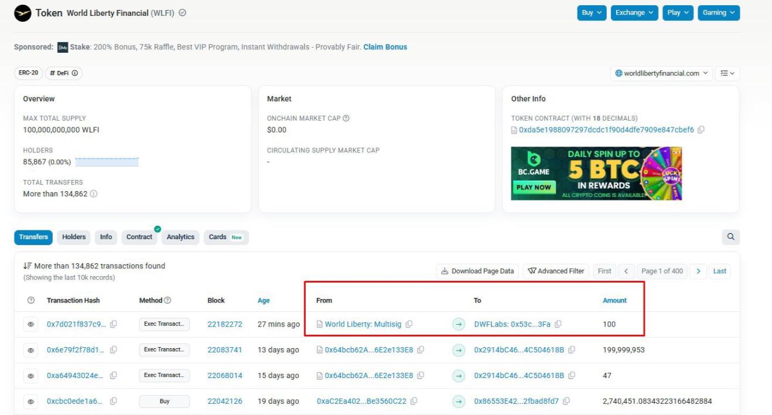Screen dimensions: 772x415
Task: Copy From address in the amount 47 row
Action: (421, 376)
